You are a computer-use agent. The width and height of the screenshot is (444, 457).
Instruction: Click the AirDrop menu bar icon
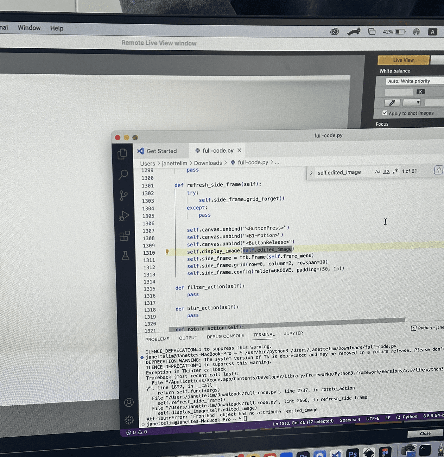click(416, 32)
